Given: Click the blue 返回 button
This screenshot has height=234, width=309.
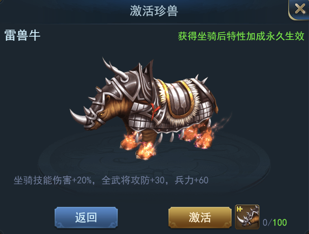Looking at the screenshot, I should pos(86,218).
